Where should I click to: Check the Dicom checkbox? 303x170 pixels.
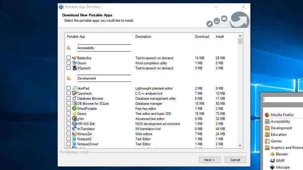69,63
